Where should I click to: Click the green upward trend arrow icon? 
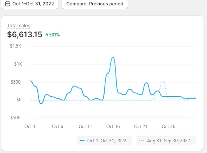[47, 35]
